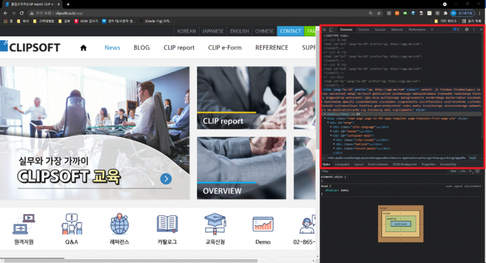Open a new browser tab
The height and width of the screenshot is (263, 486).
click(68, 4)
